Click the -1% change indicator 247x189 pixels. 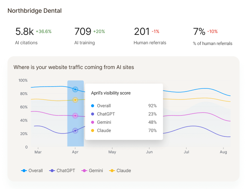tap(156, 31)
